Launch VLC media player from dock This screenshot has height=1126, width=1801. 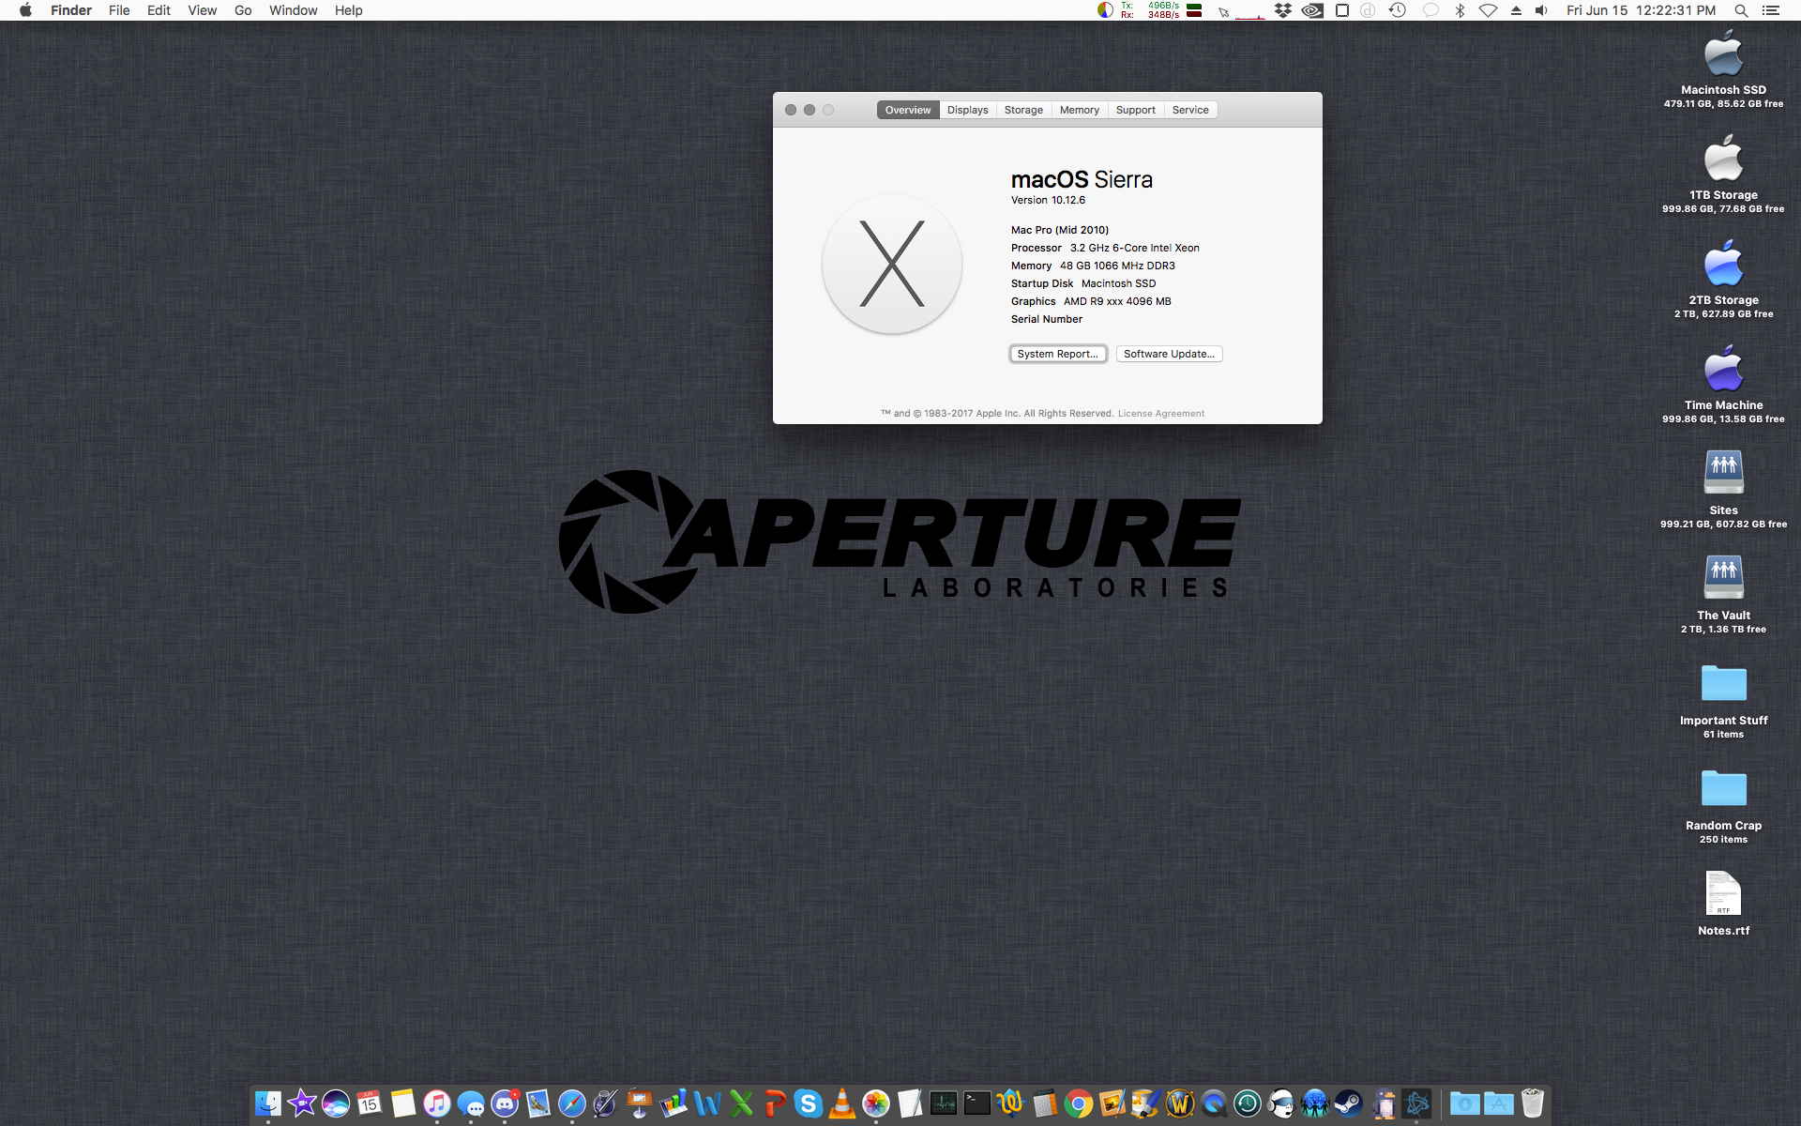pyautogui.click(x=842, y=1104)
